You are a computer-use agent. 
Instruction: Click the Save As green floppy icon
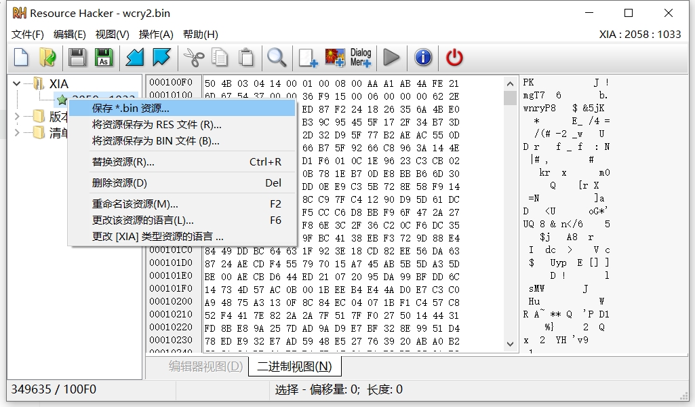pyautogui.click(x=104, y=58)
